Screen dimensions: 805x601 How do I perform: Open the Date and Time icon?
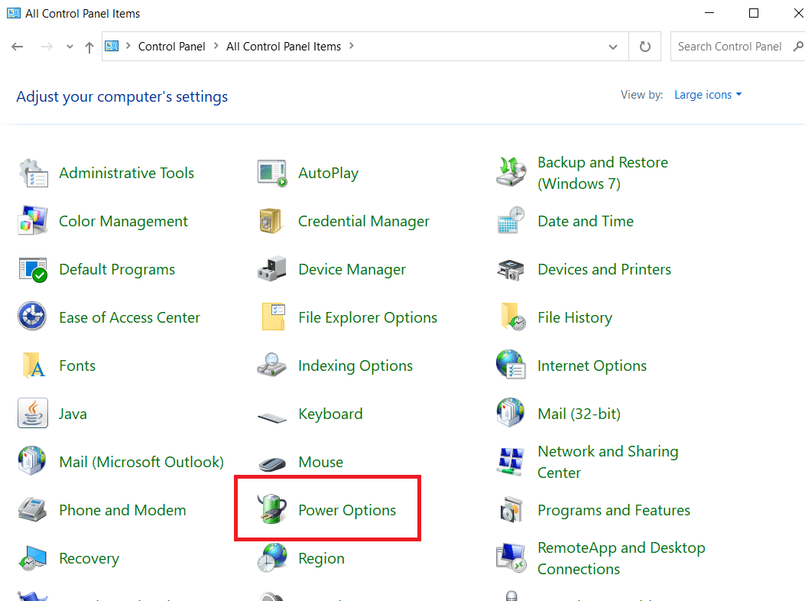tap(511, 222)
